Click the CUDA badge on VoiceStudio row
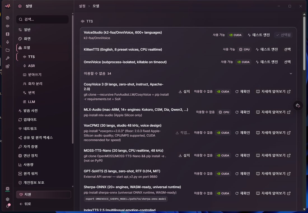 tap(235, 35)
